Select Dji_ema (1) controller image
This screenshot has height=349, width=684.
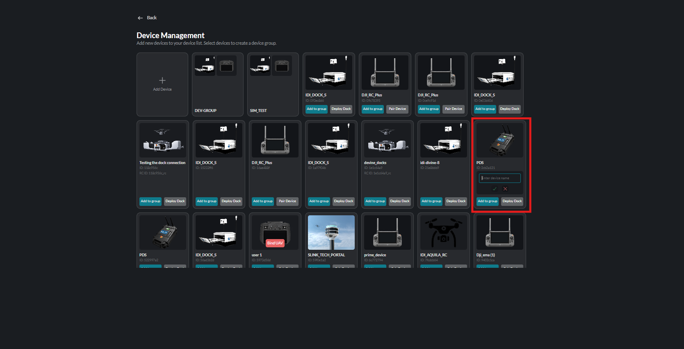coord(500,233)
